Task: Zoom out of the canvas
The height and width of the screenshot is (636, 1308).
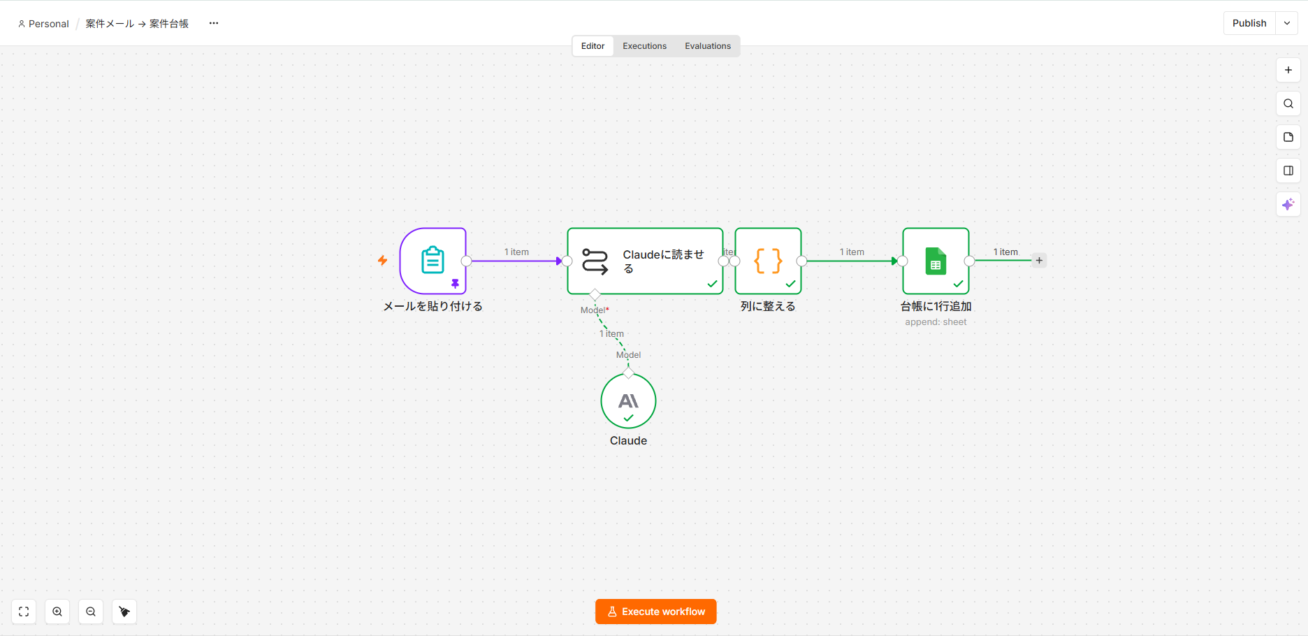Action: pyautogui.click(x=91, y=612)
